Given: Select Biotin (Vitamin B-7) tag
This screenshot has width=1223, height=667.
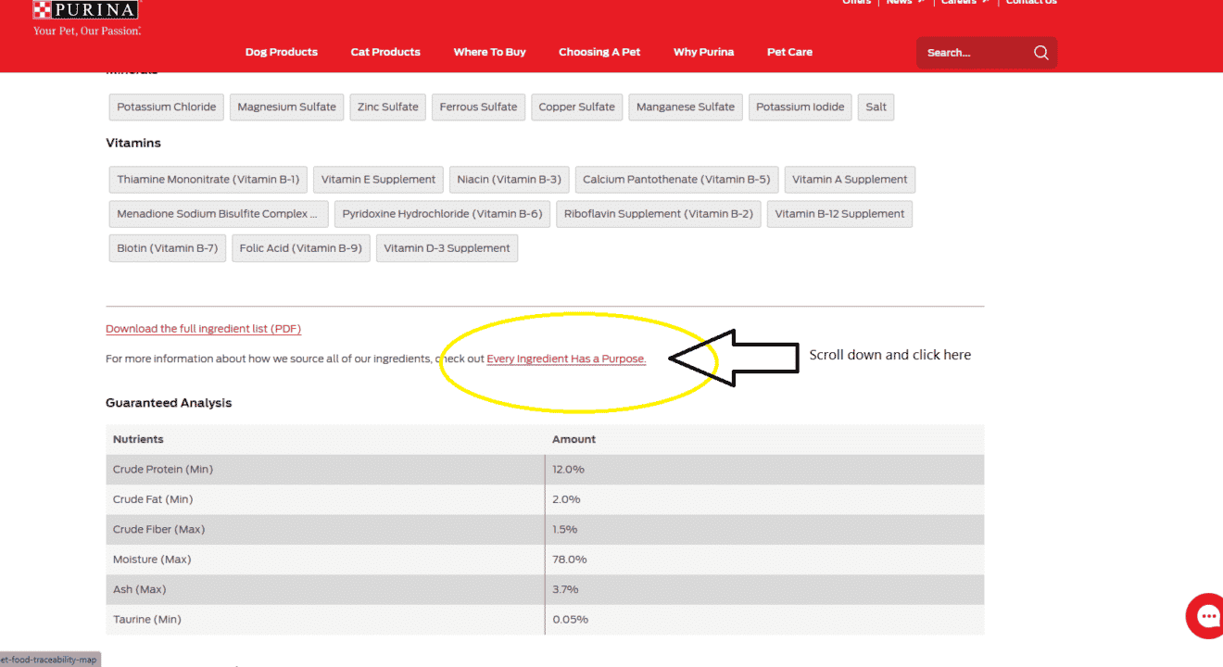Looking at the screenshot, I should click(x=168, y=248).
